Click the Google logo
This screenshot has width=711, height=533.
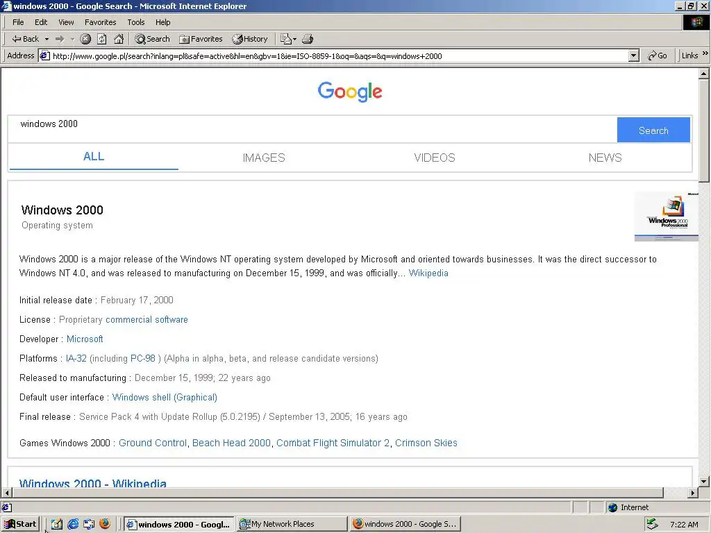tap(350, 92)
